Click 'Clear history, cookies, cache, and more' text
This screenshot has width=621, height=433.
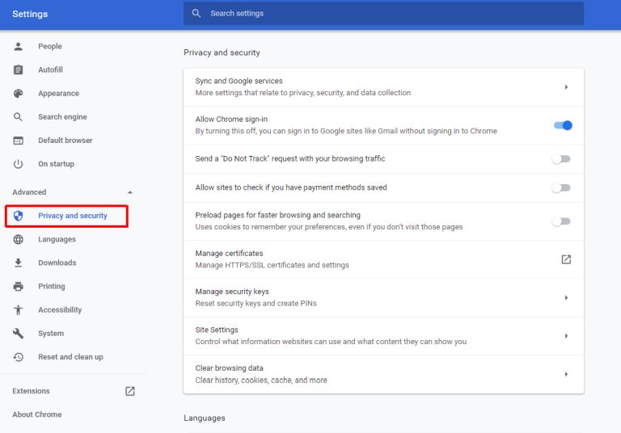click(x=261, y=380)
